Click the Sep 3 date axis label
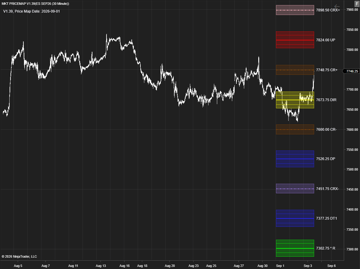The image size is (360, 269). coord(308,266)
